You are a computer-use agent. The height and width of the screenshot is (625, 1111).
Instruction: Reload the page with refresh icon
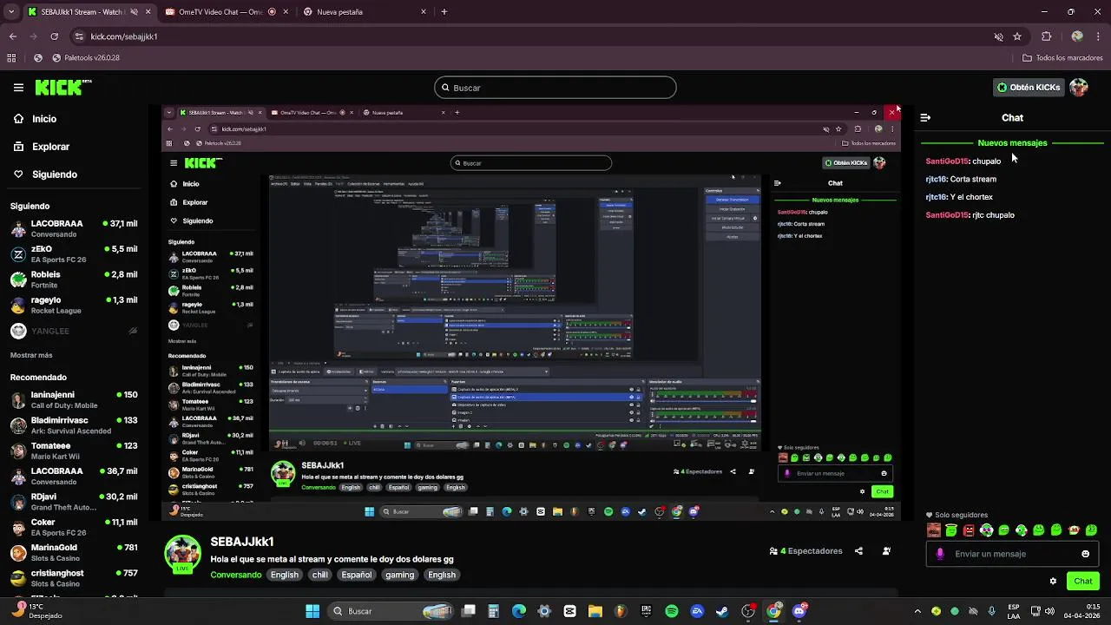(x=54, y=36)
